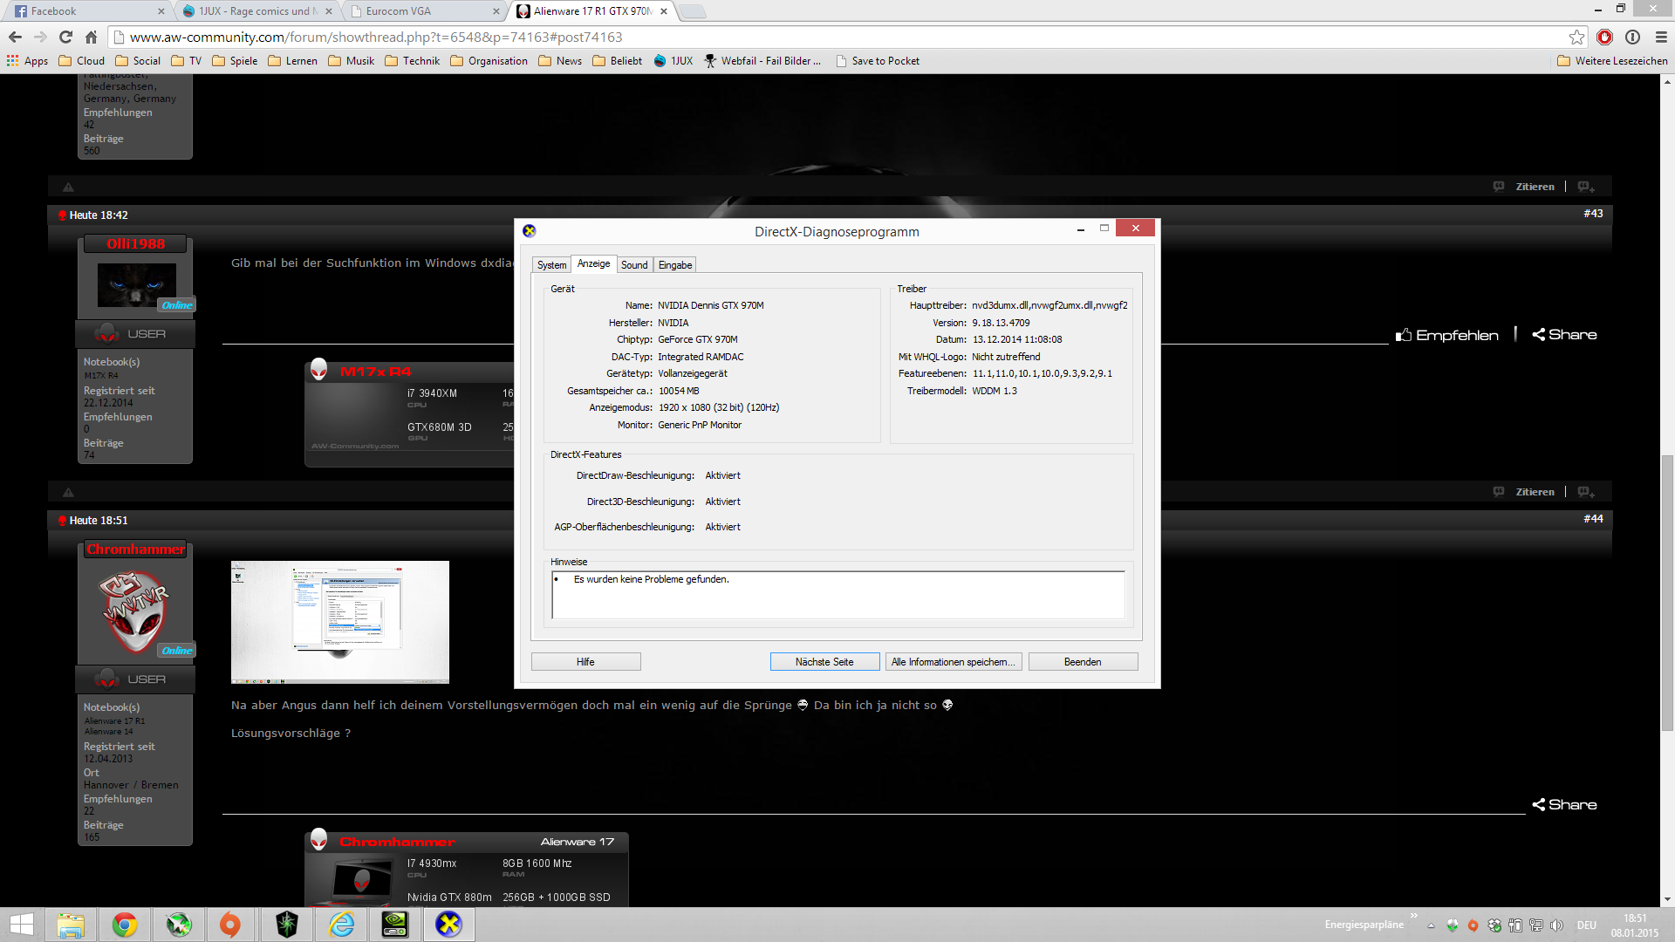
Task: Open user profile Chromhammer
Action: pyautogui.click(x=136, y=549)
